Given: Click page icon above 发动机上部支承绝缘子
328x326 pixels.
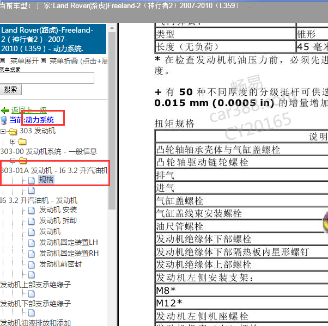Looking at the screenshot, I should tap(32, 275).
